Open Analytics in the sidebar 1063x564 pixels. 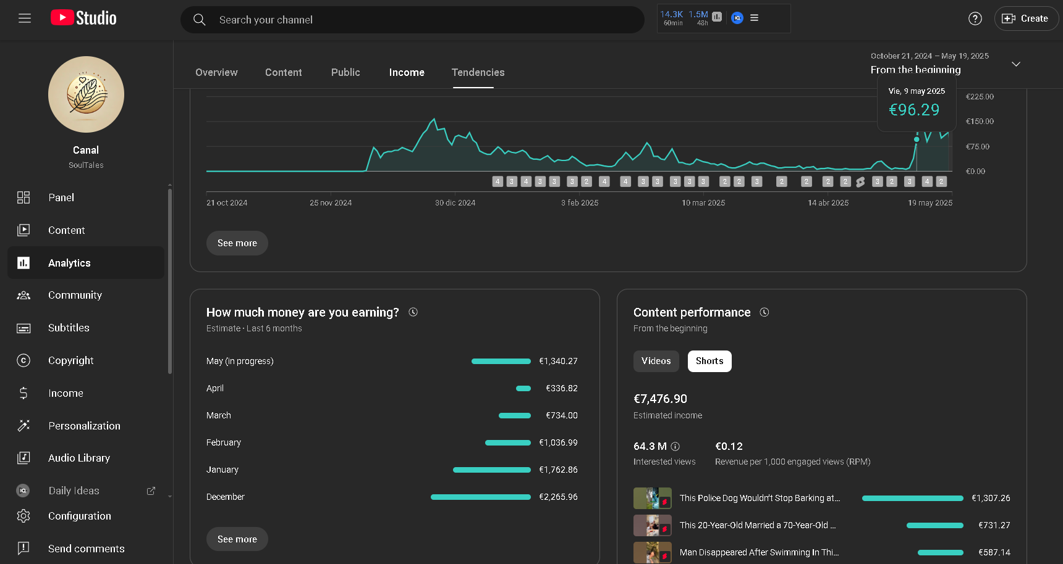pyautogui.click(x=69, y=263)
